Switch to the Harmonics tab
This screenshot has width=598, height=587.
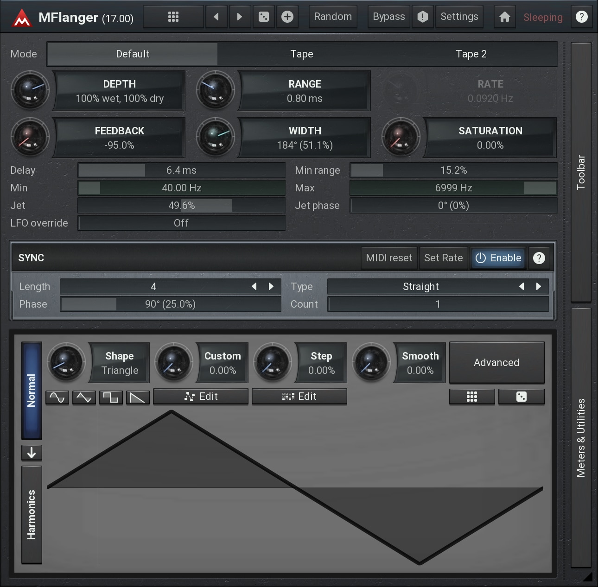(32, 514)
